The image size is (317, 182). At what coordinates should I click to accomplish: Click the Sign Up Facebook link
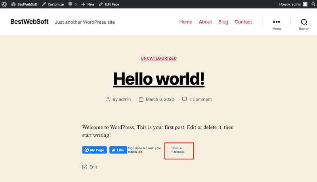click(133, 148)
